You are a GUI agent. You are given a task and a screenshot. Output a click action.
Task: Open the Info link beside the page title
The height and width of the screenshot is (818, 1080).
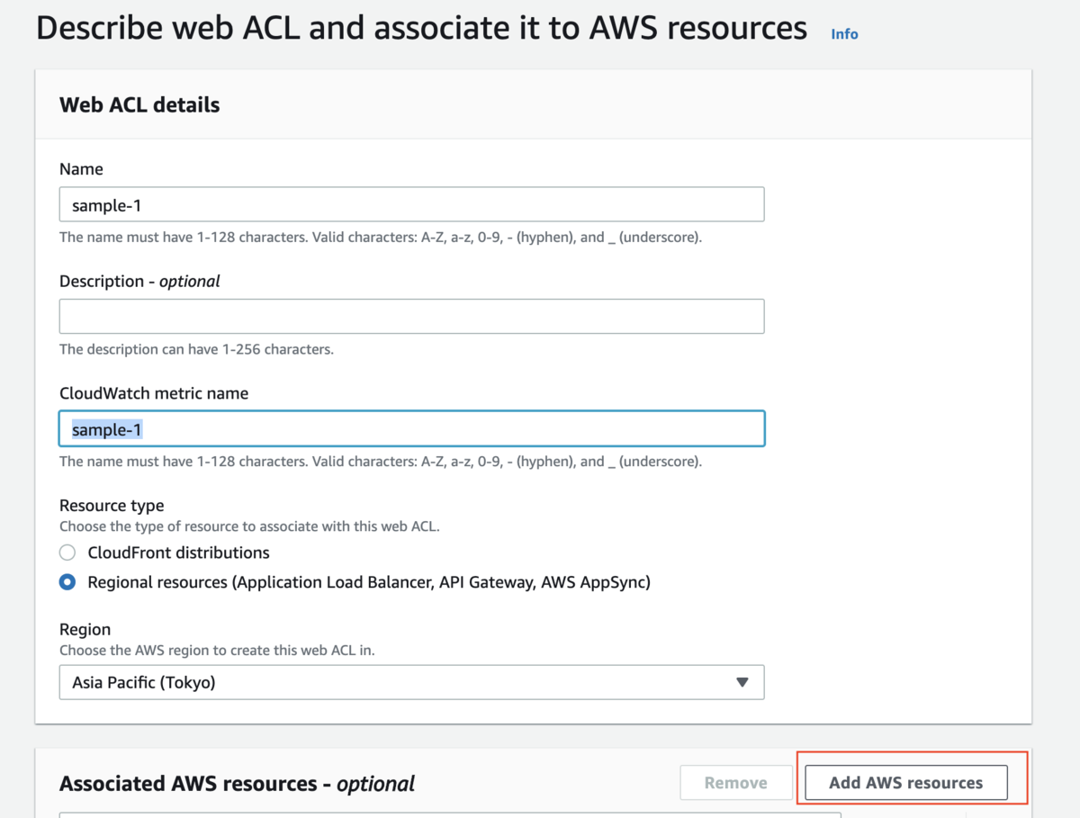(x=844, y=34)
